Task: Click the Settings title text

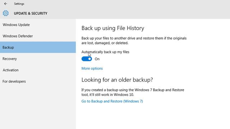Action: (19, 4)
